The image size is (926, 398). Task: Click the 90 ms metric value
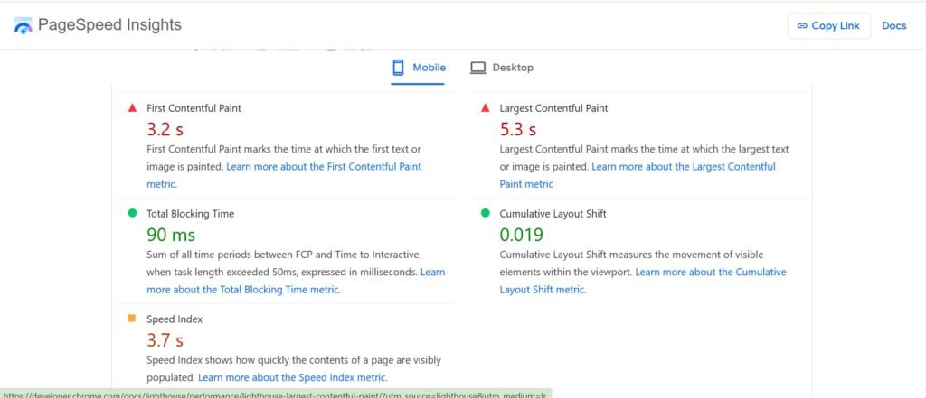click(x=171, y=235)
